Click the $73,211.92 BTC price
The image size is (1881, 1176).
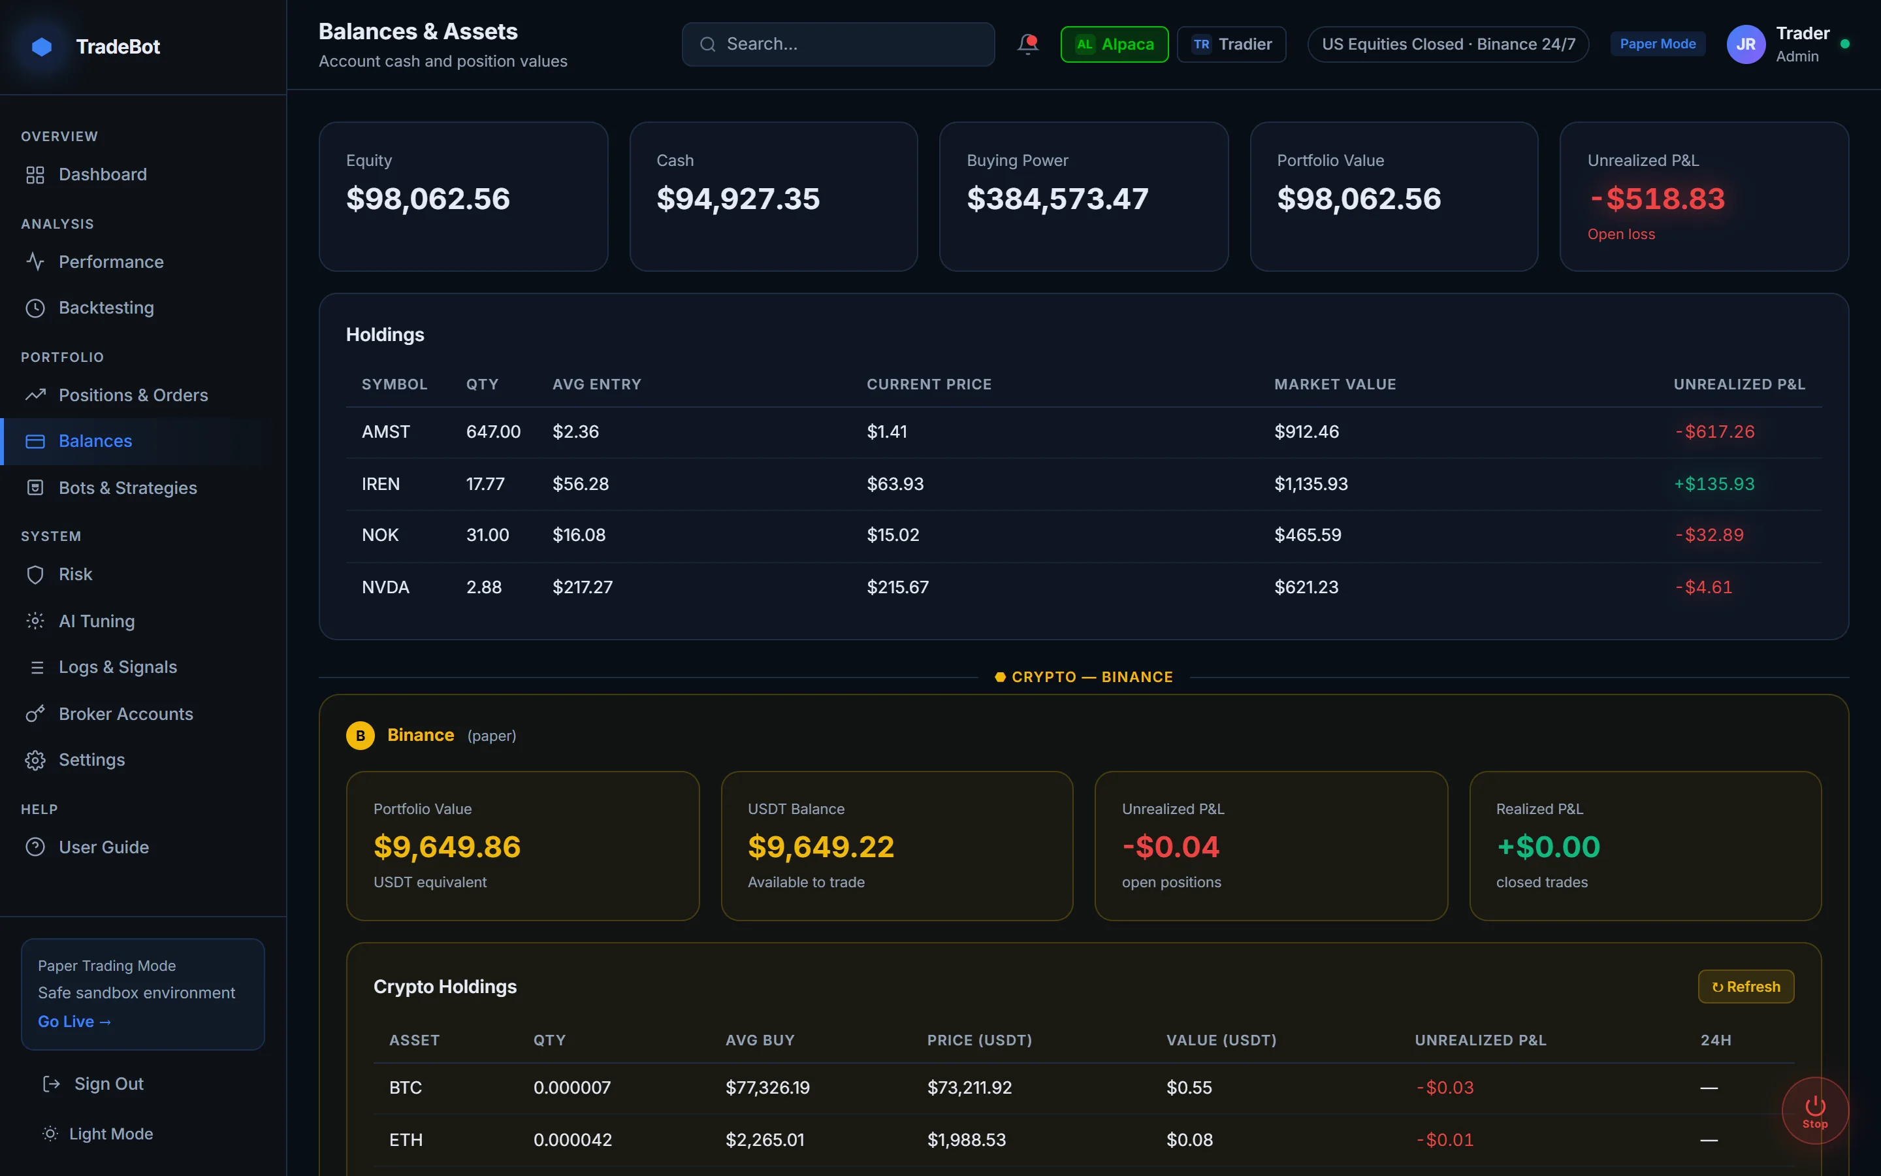coord(969,1088)
